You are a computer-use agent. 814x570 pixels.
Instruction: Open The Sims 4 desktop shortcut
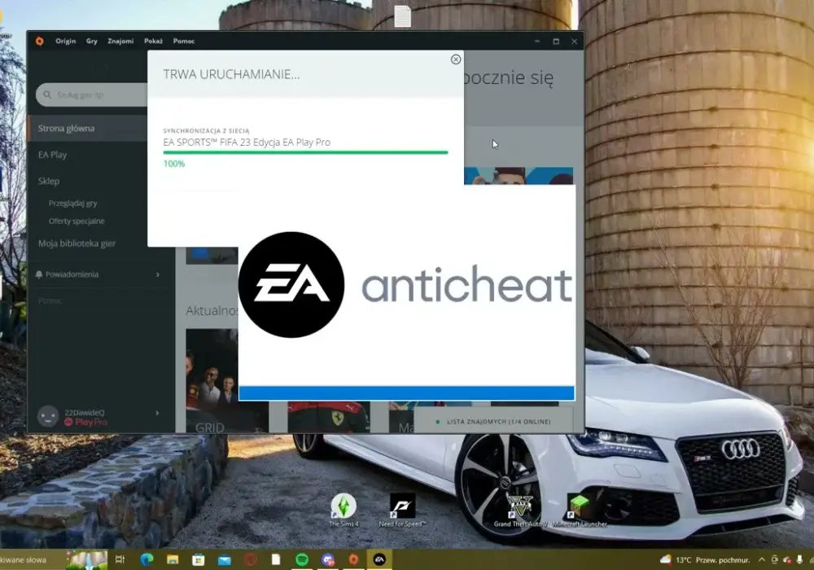point(344,510)
